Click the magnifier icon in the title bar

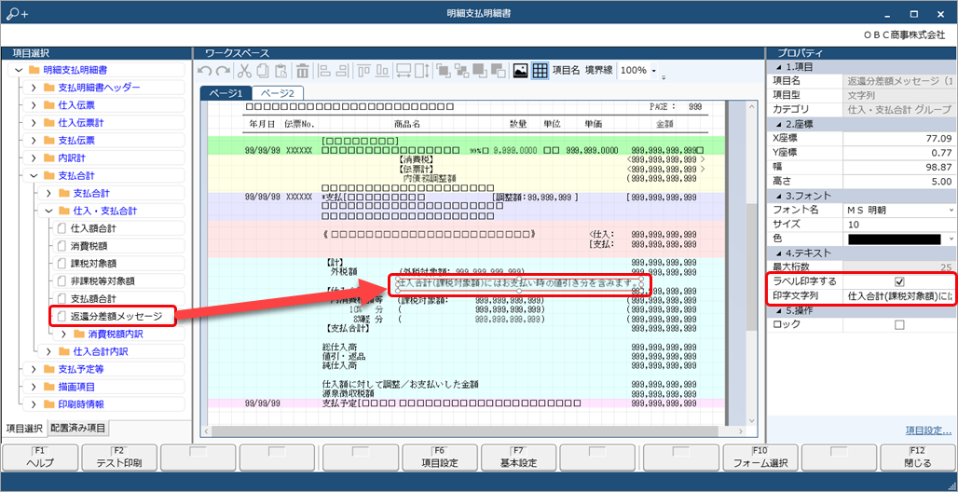pyautogui.click(x=17, y=13)
